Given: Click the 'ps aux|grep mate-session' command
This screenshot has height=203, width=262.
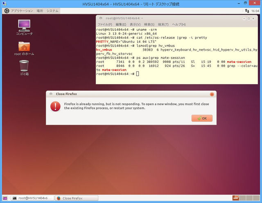Looking at the screenshot, I should [160, 58].
